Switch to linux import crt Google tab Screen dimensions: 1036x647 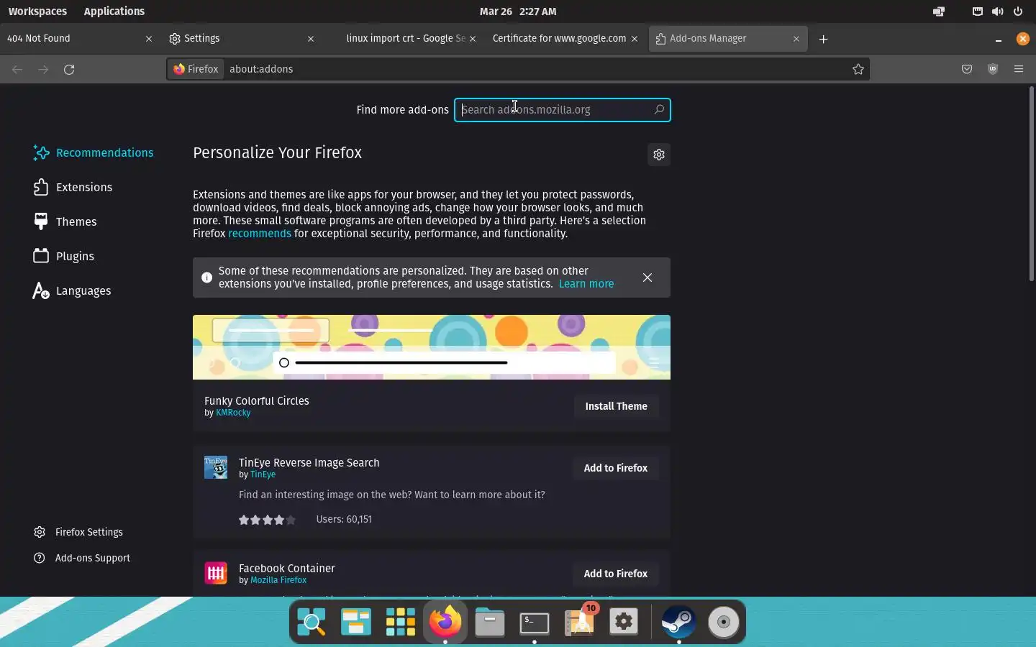tap(403, 39)
